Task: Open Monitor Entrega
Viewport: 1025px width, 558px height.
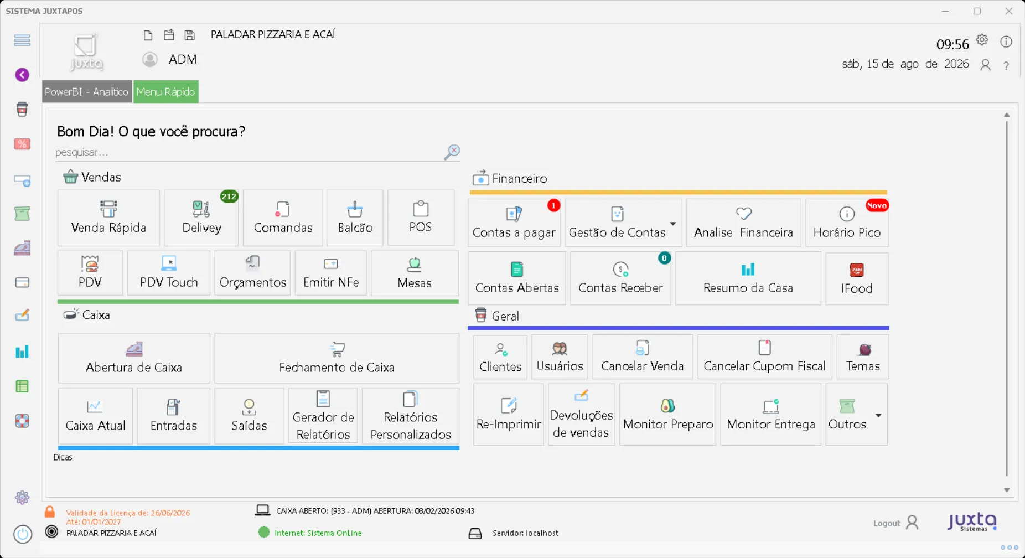Action: 770,415
